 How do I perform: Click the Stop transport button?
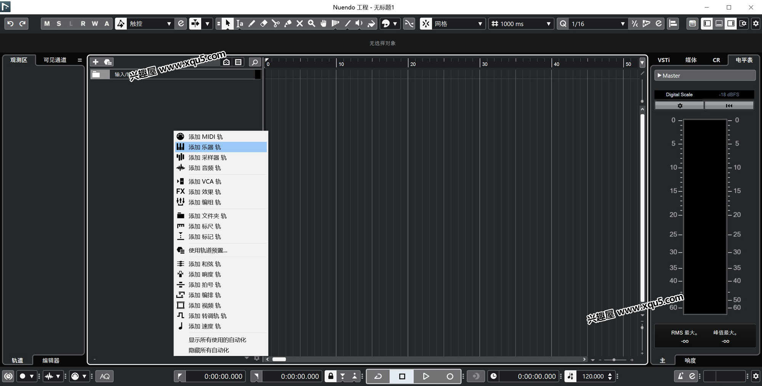(402, 376)
